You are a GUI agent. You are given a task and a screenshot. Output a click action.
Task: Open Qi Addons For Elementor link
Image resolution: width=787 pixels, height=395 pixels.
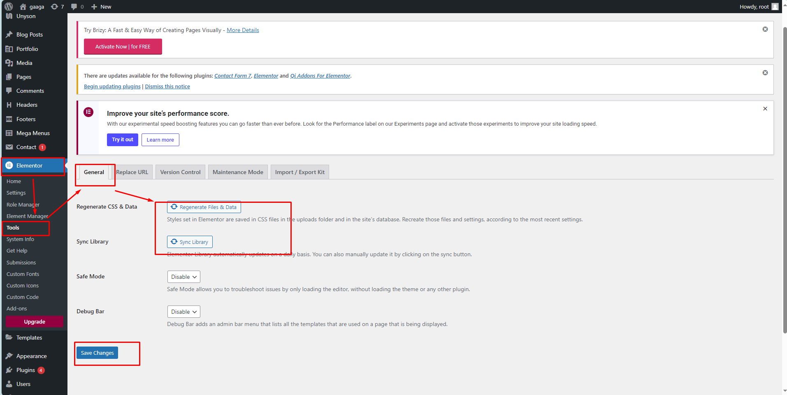click(320, 76)
